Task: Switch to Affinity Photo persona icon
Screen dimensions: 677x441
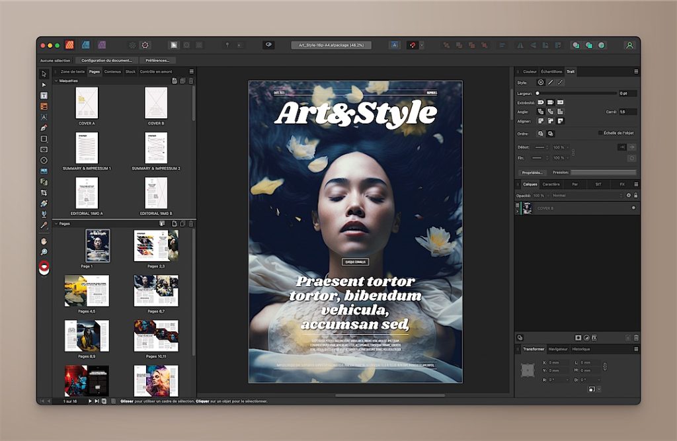Action: 102,45
